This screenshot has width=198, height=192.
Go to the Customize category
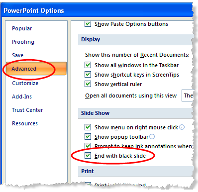tap(25, 83)
